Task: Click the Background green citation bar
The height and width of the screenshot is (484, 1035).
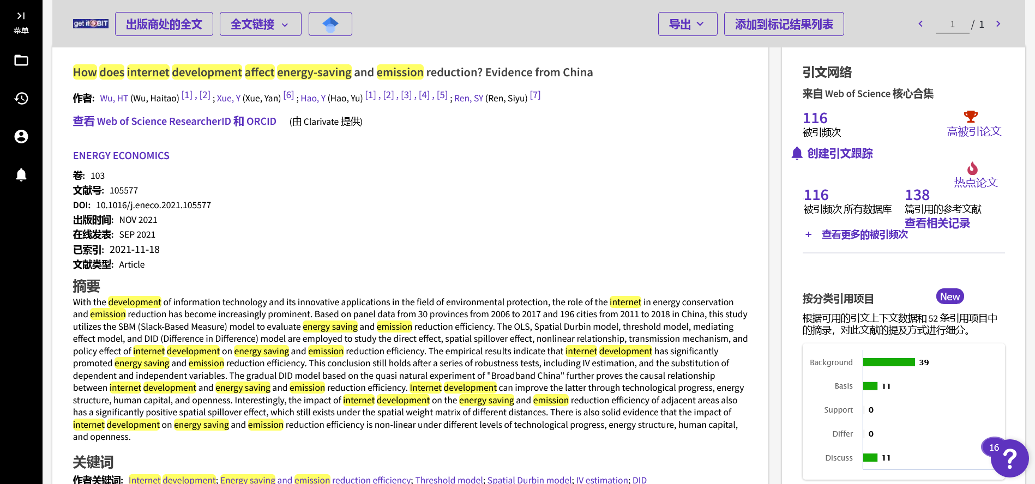Action: pyautogui.click(x=888, y=362)
